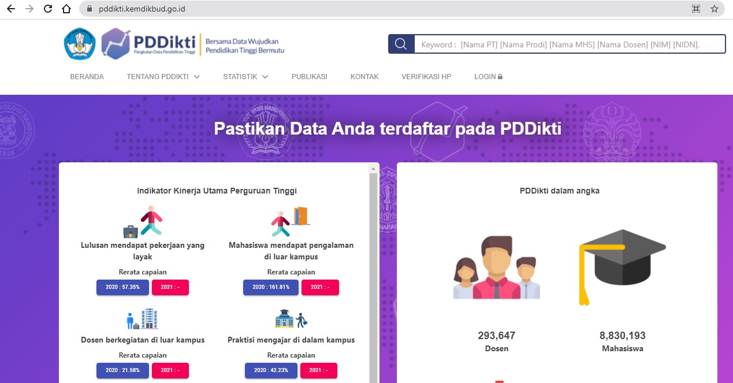Click the 2020 : 42.23% badge
This screenshot has width=733, height=383.
click(271, 370)
